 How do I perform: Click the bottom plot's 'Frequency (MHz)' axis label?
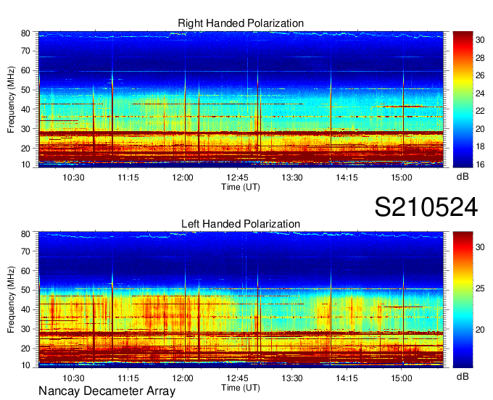(x=11, y=300)
